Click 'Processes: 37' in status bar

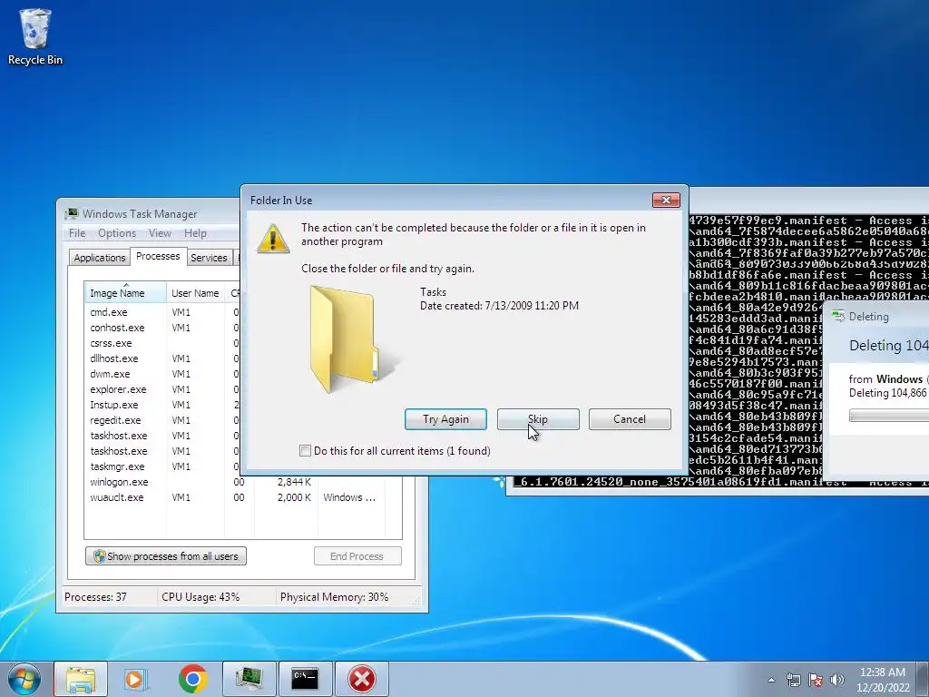tap(95, 597)
